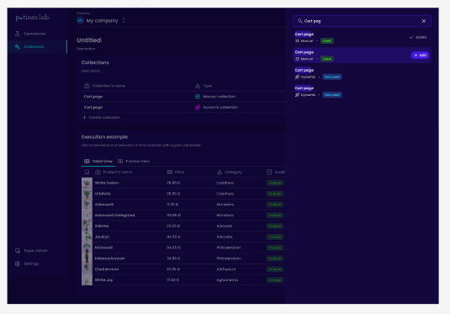450x314 pixels.
Task: Click the image column header icon
Action: click(87, 172)
